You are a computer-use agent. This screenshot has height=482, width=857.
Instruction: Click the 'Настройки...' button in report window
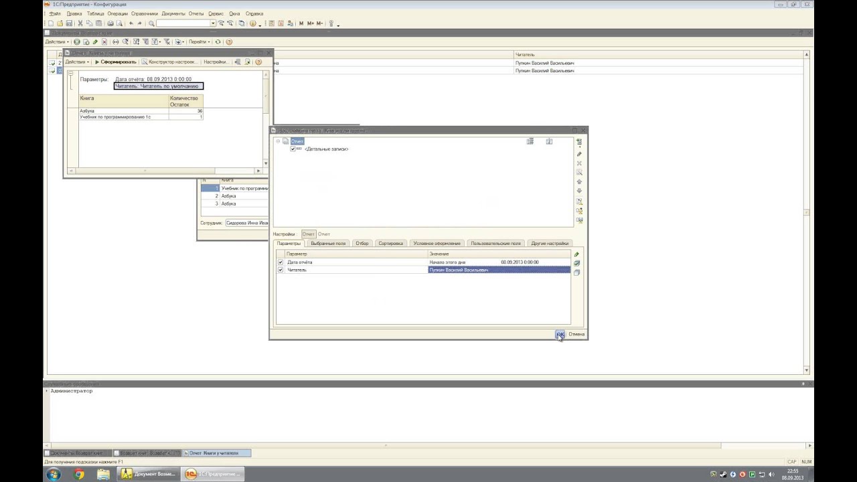[216, 62]
